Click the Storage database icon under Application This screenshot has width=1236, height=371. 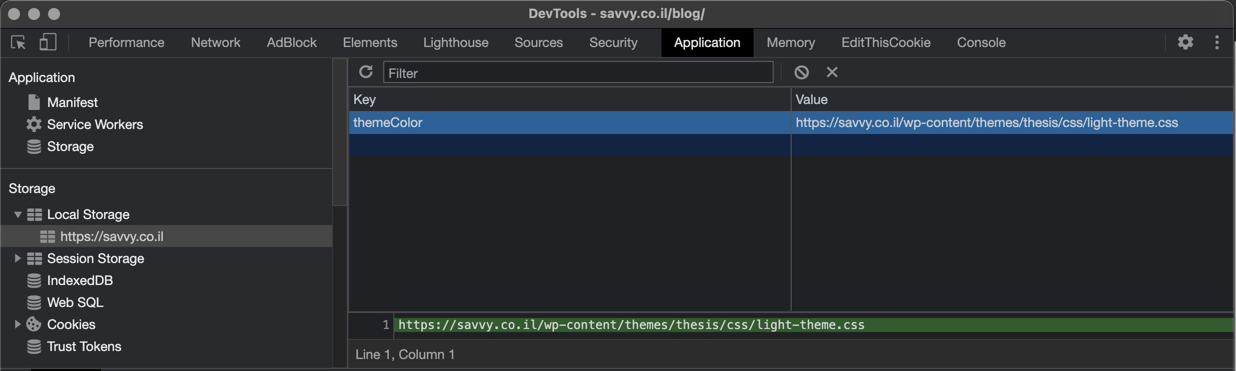tap(34, 146)
